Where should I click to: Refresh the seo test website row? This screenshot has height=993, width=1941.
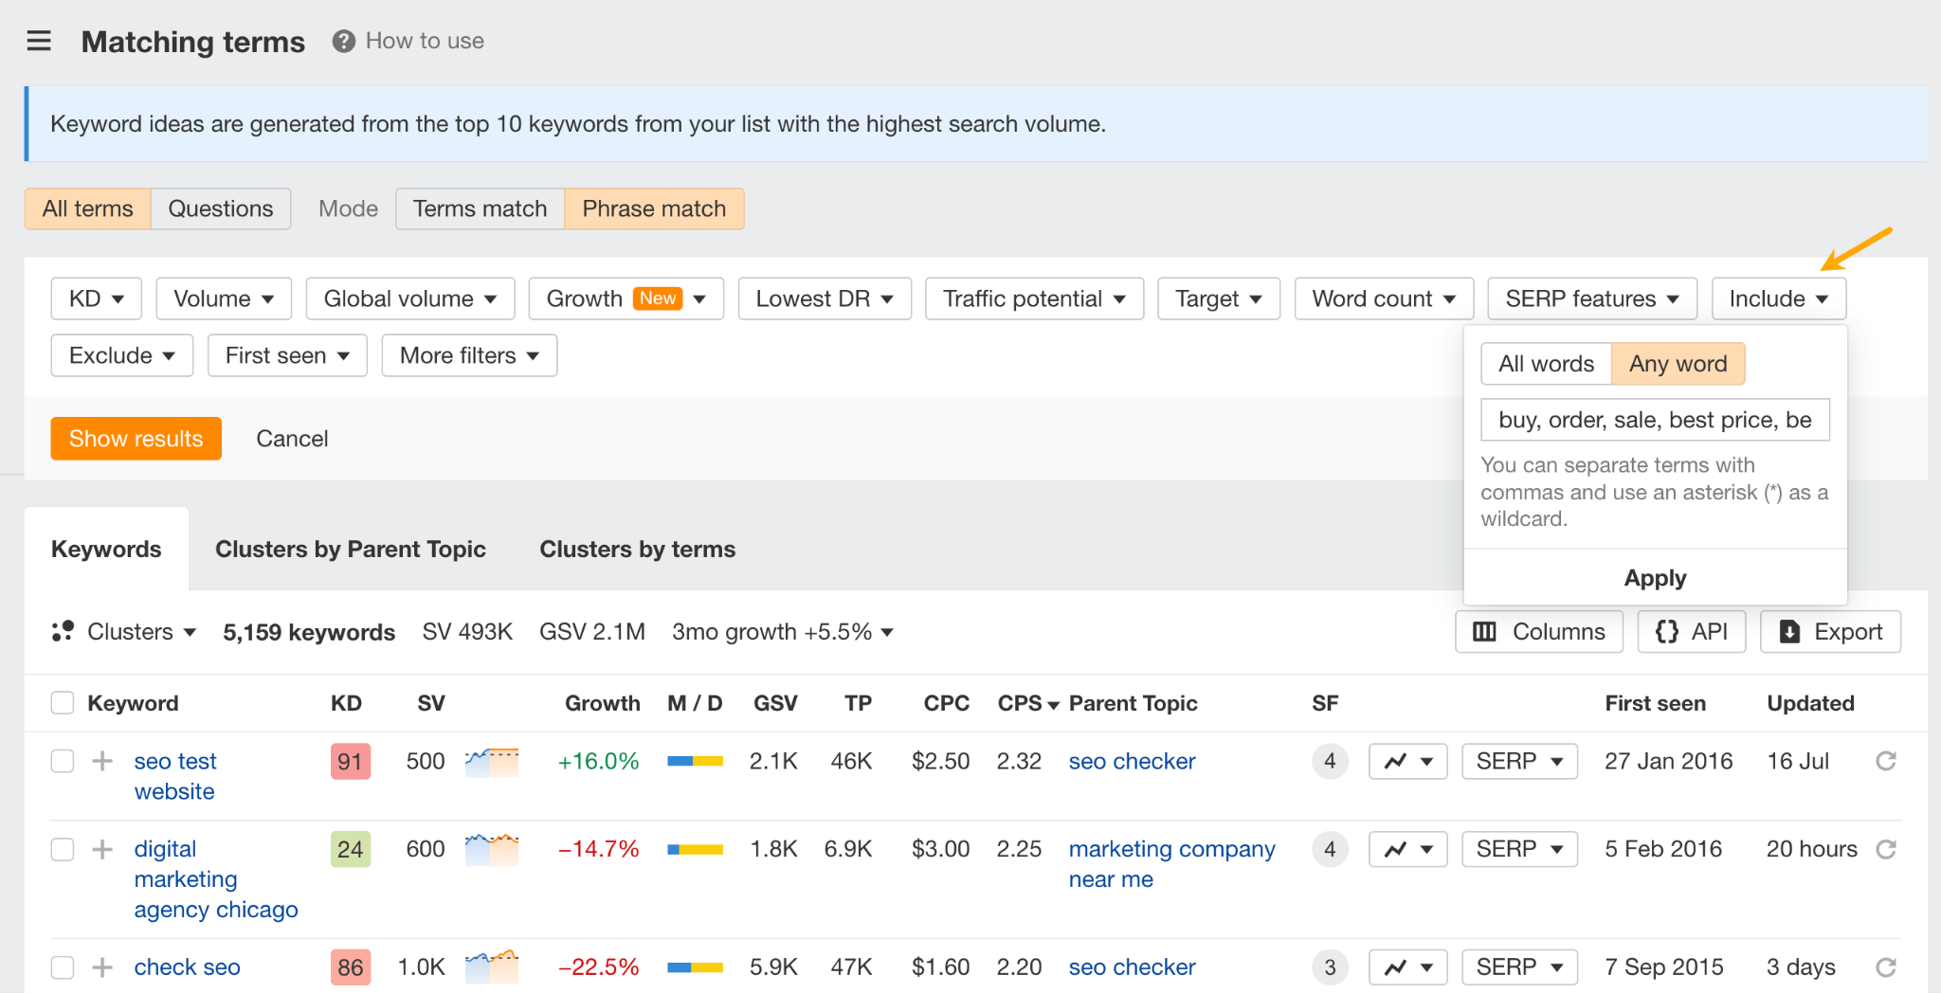pos(1885,761)
